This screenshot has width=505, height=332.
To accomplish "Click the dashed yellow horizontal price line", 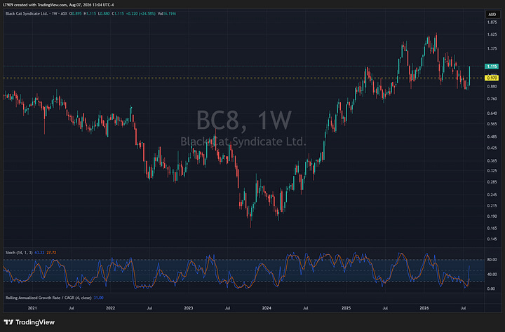I will [244, 78].
